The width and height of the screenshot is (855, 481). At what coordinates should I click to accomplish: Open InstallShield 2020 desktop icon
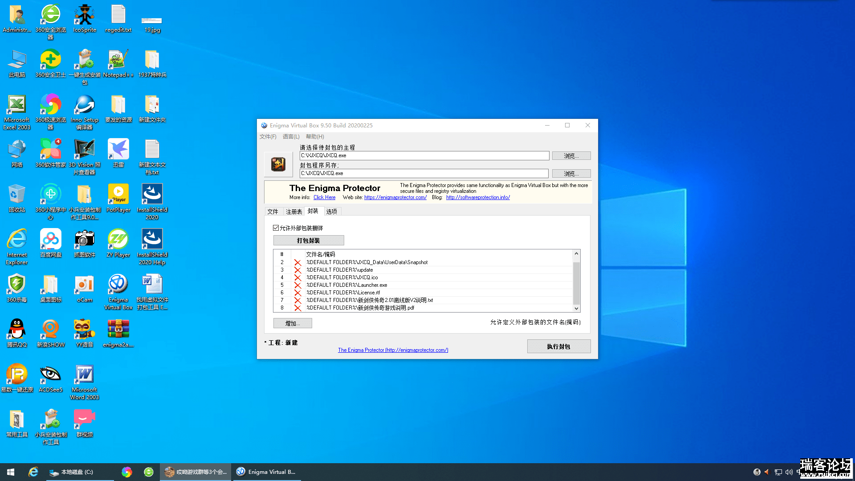[x=152, y=202]
